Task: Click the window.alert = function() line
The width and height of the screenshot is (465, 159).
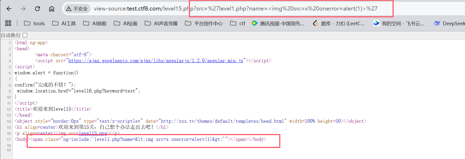Action: [x=46, y=73]
